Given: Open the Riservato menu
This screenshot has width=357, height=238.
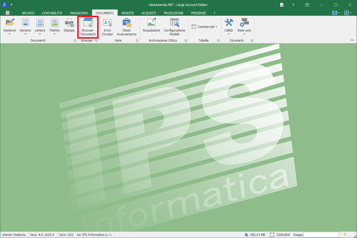Looking at the screenshot, I should point(244,26).
